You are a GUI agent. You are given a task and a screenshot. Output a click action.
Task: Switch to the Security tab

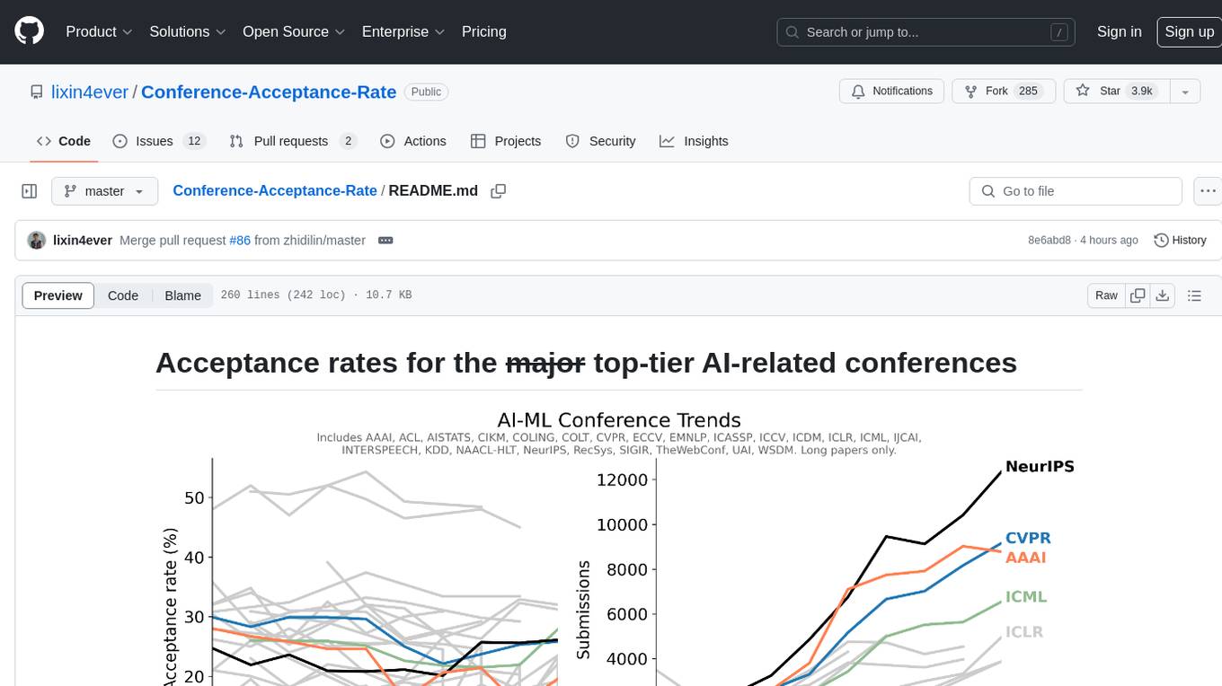(x=600, y=141)
